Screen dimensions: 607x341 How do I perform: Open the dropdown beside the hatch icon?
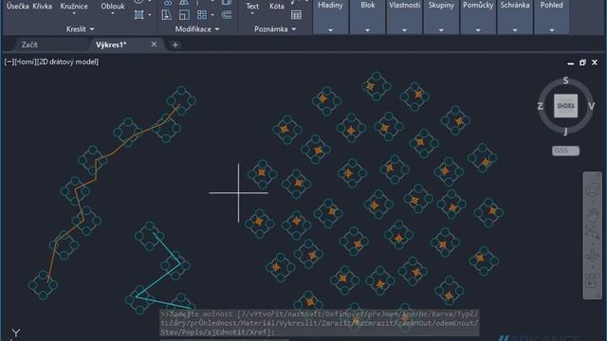pyautogui.click(x=150, y=15)
